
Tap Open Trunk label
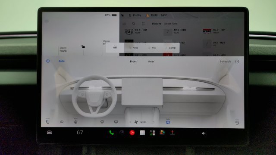tap(106, 43)
